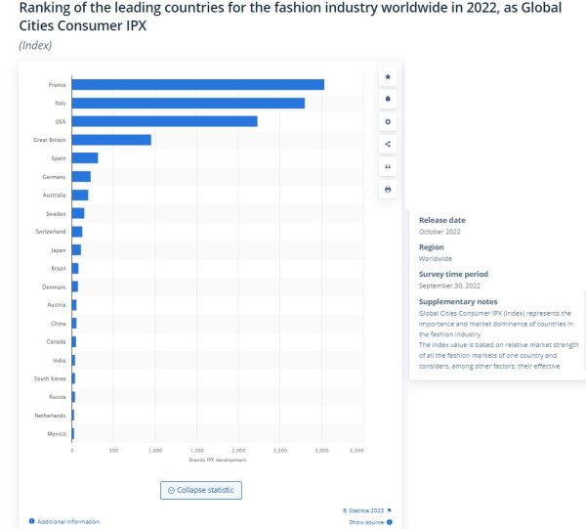
Task: Click the info icon beside Show source
Action: point(390,522)
